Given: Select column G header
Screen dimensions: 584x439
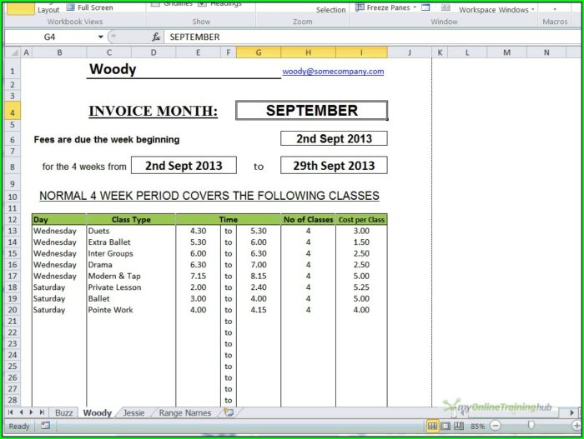Looking at the screenshot, I should tap(259, 52).
